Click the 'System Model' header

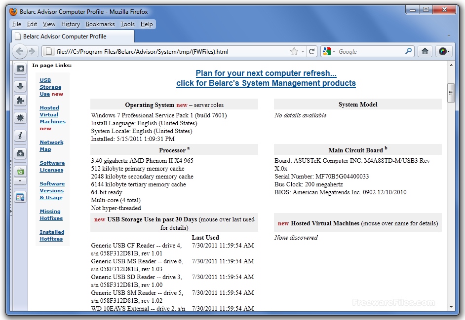tap(358, 105)
